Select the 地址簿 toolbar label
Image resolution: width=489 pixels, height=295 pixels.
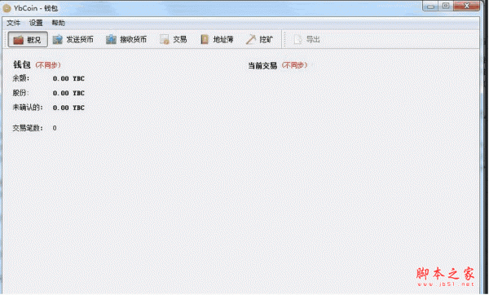click(223, 40)
